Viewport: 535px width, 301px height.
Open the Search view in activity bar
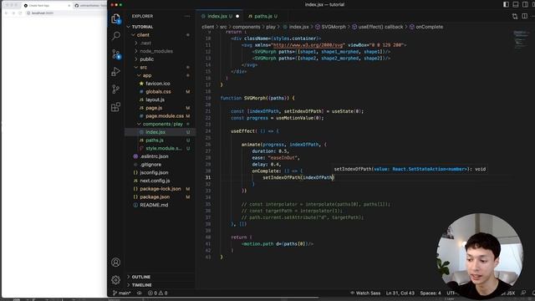[115, 36]
